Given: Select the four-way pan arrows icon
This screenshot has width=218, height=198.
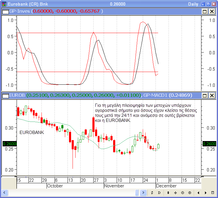Looking at the screenshot, I should point(175,193).
